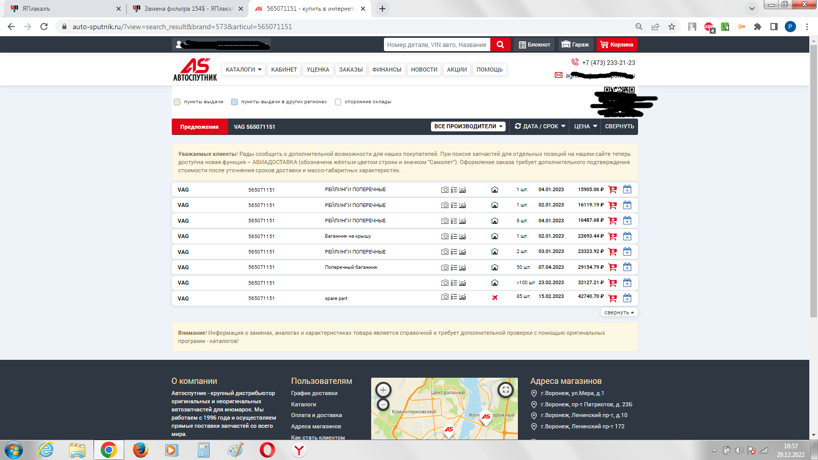818x460 pixels.
Task: Click the red airplane air-delivery icon
Action: [494, 297]
